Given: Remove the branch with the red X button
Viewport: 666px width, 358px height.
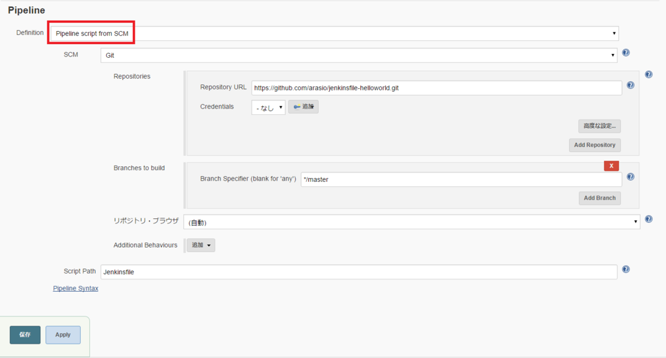Looking at the screenshot, I should pyautogui.click(x=611, y=166).
